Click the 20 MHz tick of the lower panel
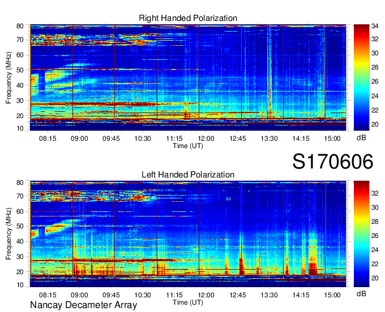The height and width of the screenshot is (312, 385). click(20, 272)
